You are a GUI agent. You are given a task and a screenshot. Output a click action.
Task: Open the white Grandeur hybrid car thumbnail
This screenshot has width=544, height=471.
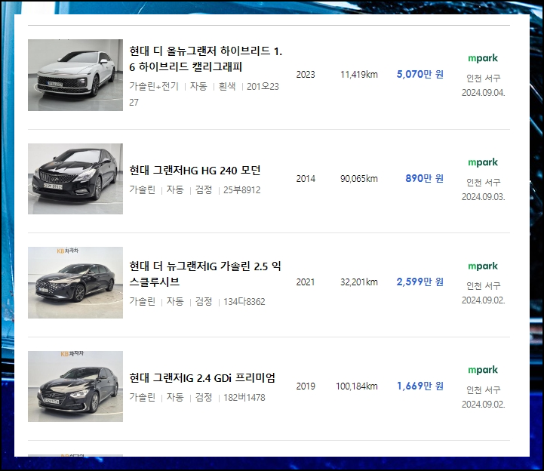(75, 75)
